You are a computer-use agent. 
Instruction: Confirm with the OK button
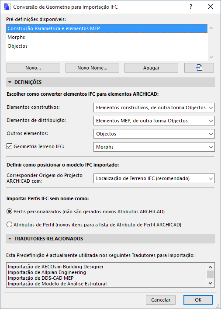(x=198, y=300)
